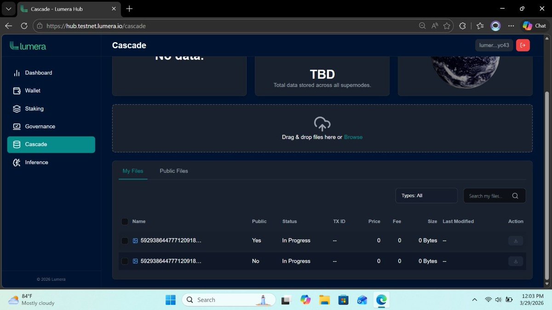Open the Favorites list icon
552x310 pixels.
point(480,26)
